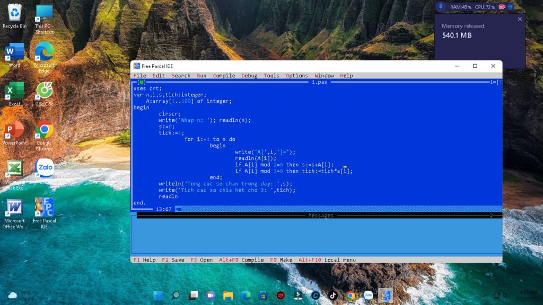
Task: Open the Edit menu
Action: coord(159,76)
